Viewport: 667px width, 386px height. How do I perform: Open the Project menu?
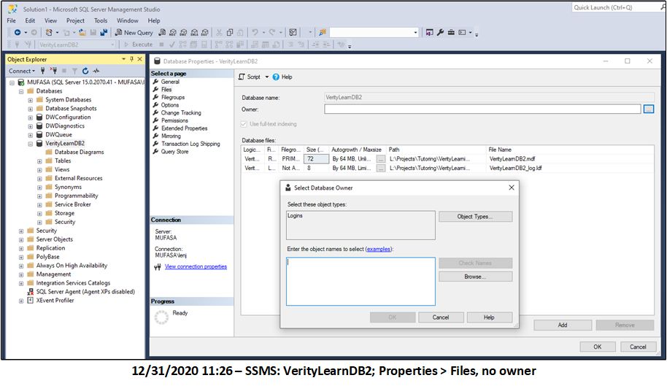coord(75,20)
